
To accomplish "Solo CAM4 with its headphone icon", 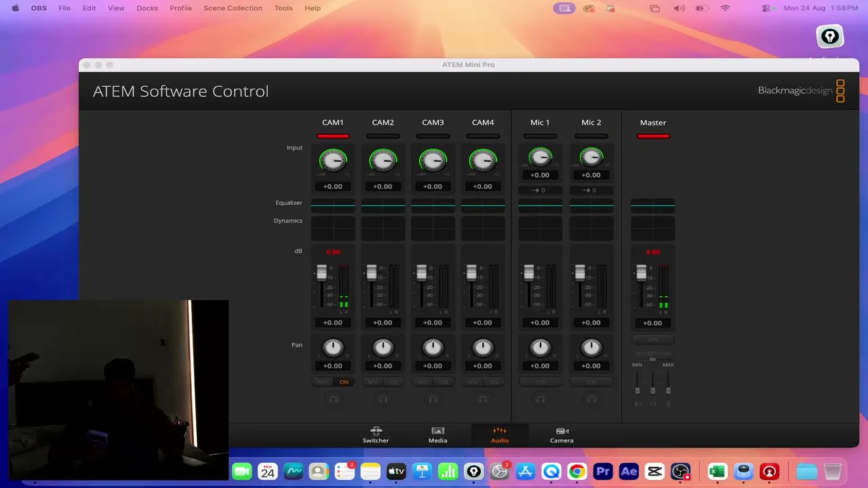I will click(x=483, y=399).
